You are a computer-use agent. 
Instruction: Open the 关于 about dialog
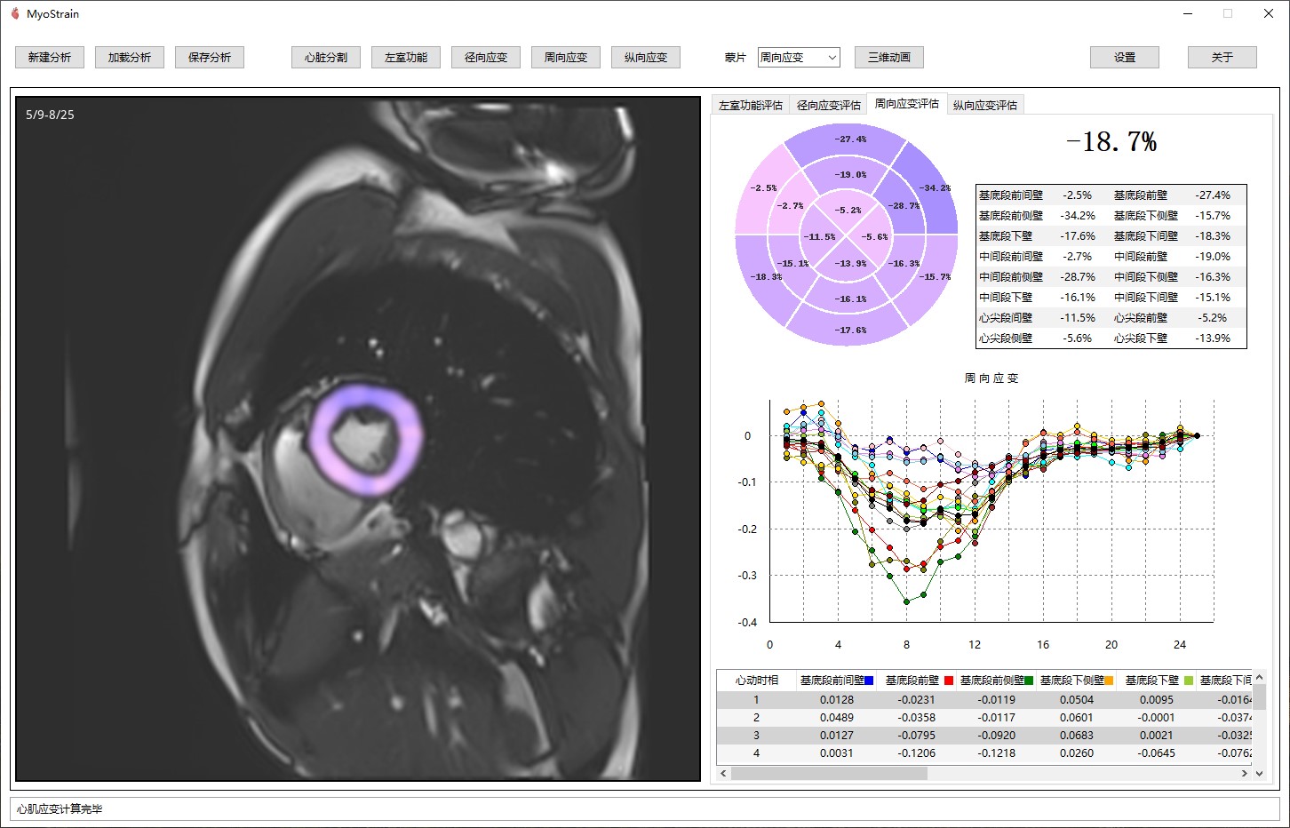[x=1222, y=58]
